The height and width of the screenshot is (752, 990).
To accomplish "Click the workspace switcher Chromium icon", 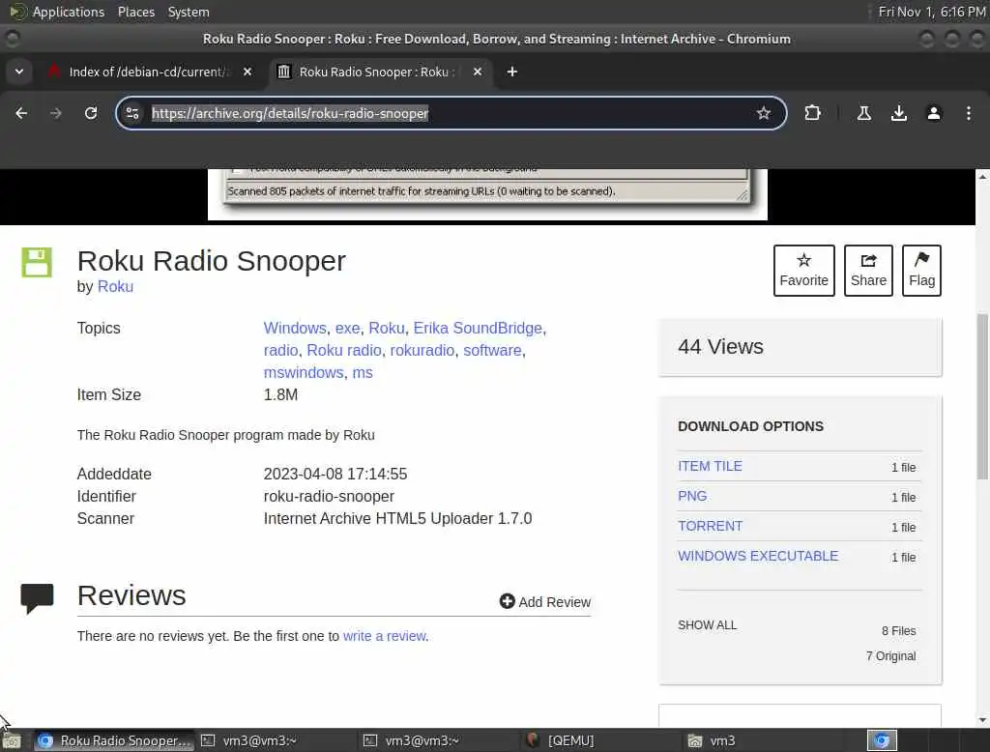I will point(882,740).
